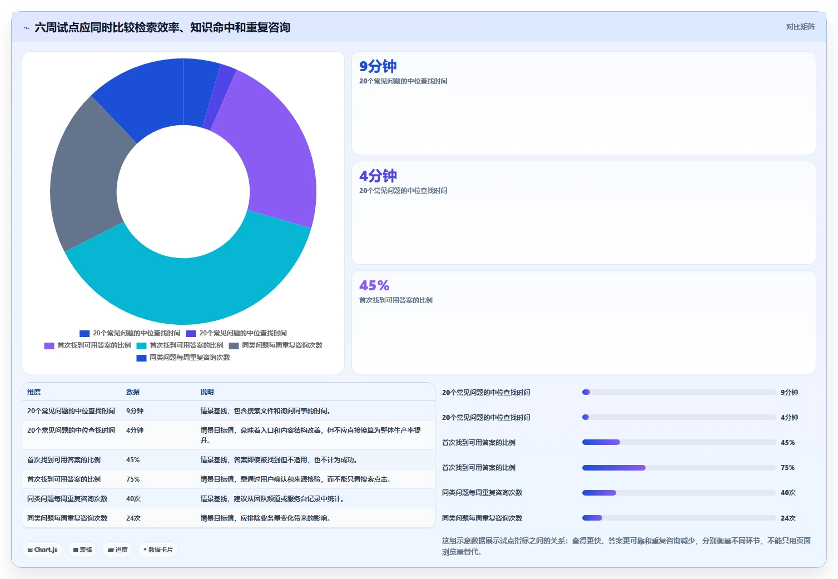Click the note '情景基线，答案即使被找到但不适用，也不计为成功。'
This screenshot has height=579, width=838.
(280, 460)
